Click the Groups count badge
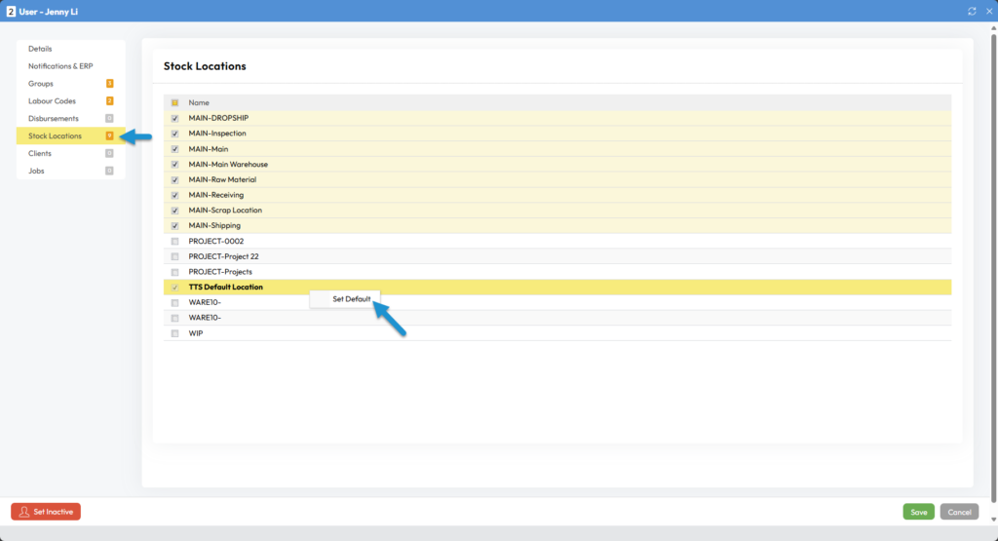The image size is (998, 541). [x=109, y=84]
